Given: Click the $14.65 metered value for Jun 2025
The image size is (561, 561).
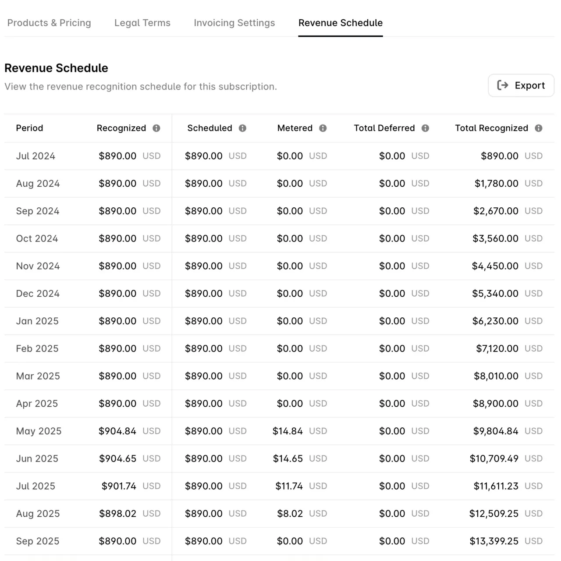Looking at the screenshot, I should [x=288, y=459].
